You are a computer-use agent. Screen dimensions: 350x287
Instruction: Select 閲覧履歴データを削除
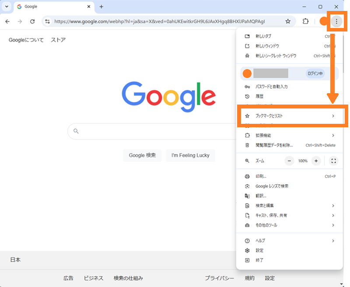tap(290, 145)
